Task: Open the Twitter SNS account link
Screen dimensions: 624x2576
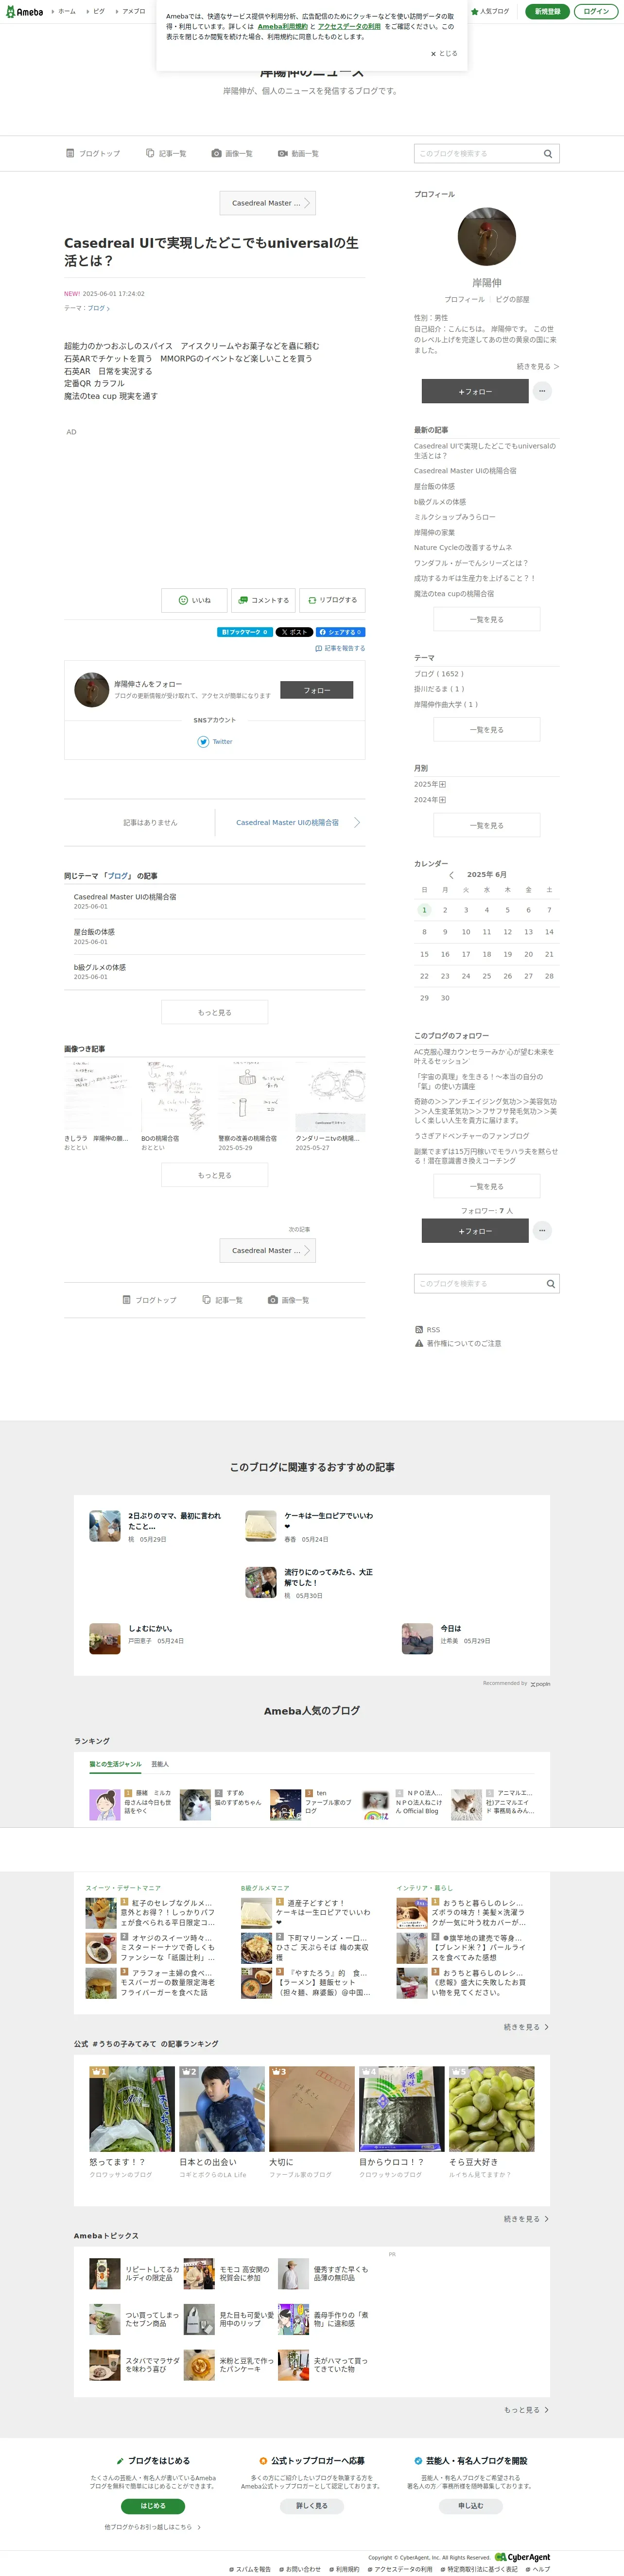Action: pyautogui.click(x=215, y=742)
